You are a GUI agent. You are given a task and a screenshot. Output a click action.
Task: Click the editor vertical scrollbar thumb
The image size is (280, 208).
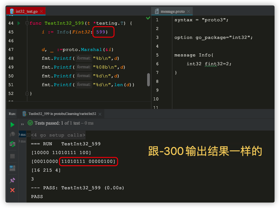pyautogui.click(x=148, y=80)
